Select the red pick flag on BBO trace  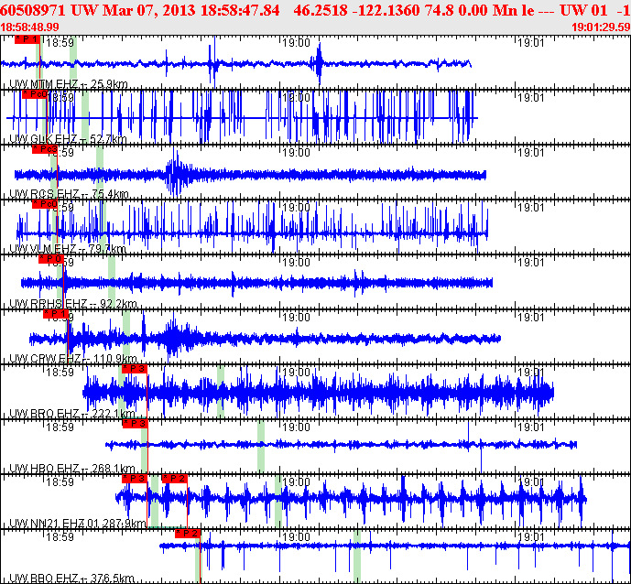(188, 533)
